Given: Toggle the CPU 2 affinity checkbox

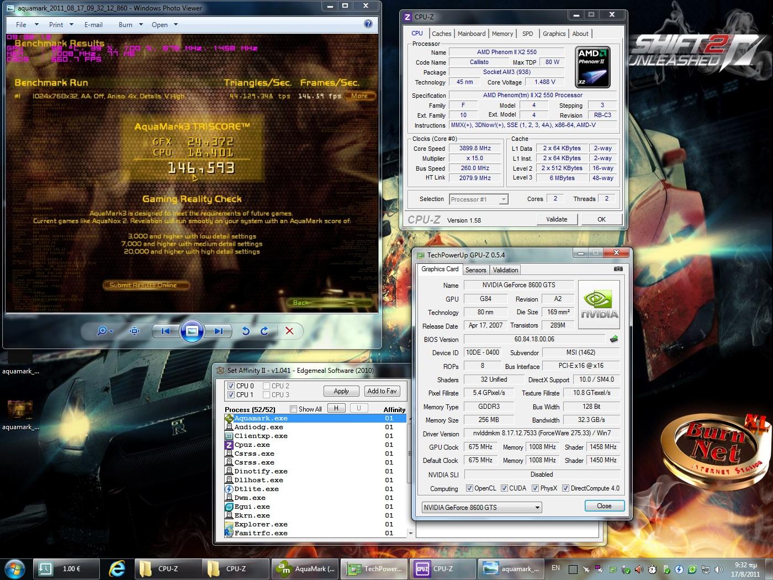Looking at the screenshot, I should [267, 386].
